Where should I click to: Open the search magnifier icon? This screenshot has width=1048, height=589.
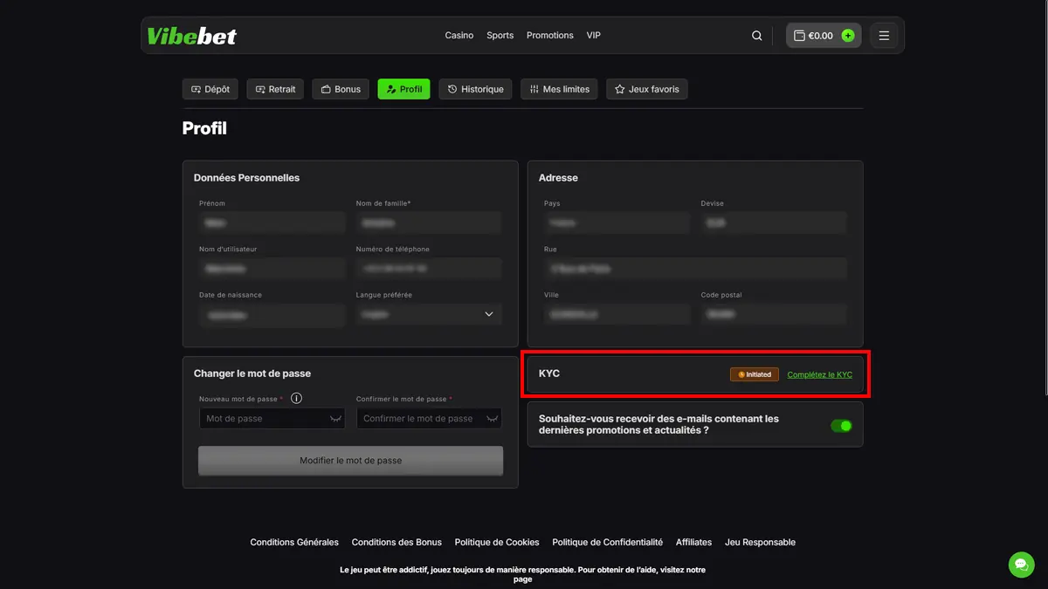(757, 36)
